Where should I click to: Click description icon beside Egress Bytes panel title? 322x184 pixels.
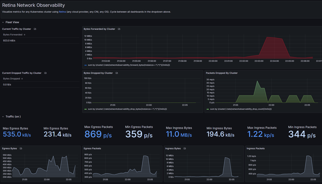pyautogui.click(x=21, y=149)
